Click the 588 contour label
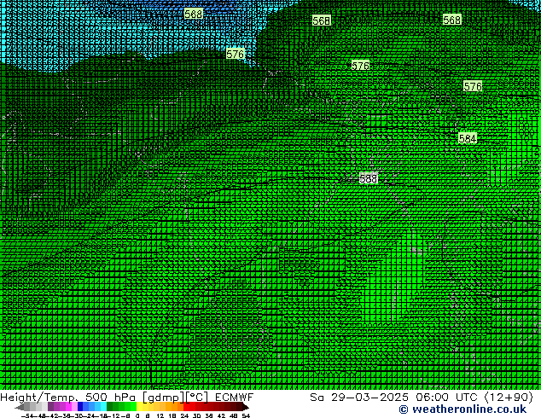This screenshot has height=418, width=541. 368,178
